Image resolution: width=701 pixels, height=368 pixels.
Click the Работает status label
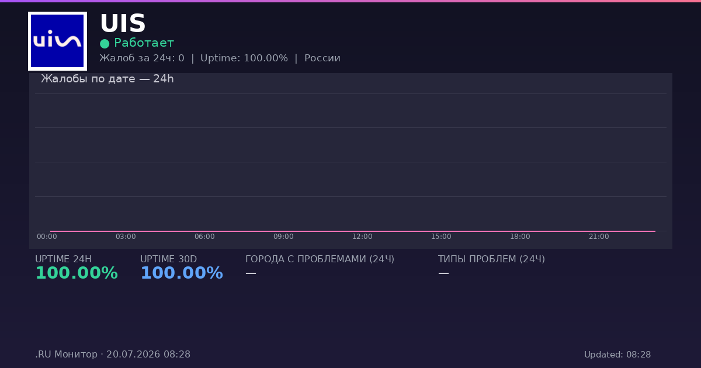[x=144, y=43]
